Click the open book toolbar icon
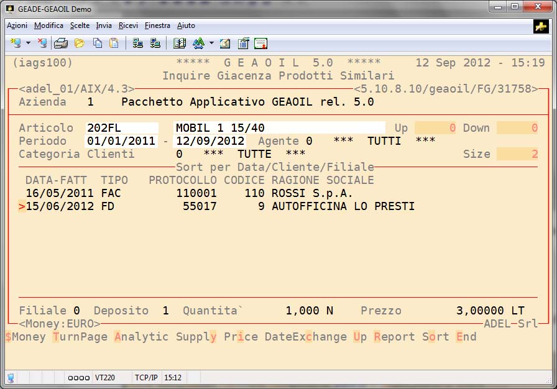Screen dimensions: 557x389 [x=180, y=43]
